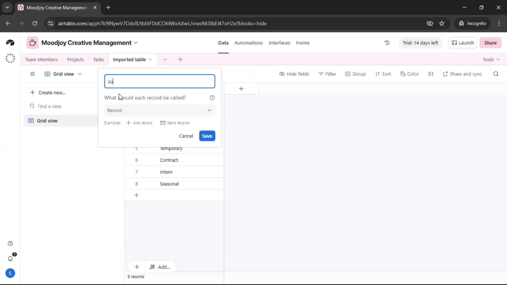This screenshot has height=285, width=507.
Task: Click the Trial 14 days left badge
Action: pyautogui.click(x=420, y=43)
